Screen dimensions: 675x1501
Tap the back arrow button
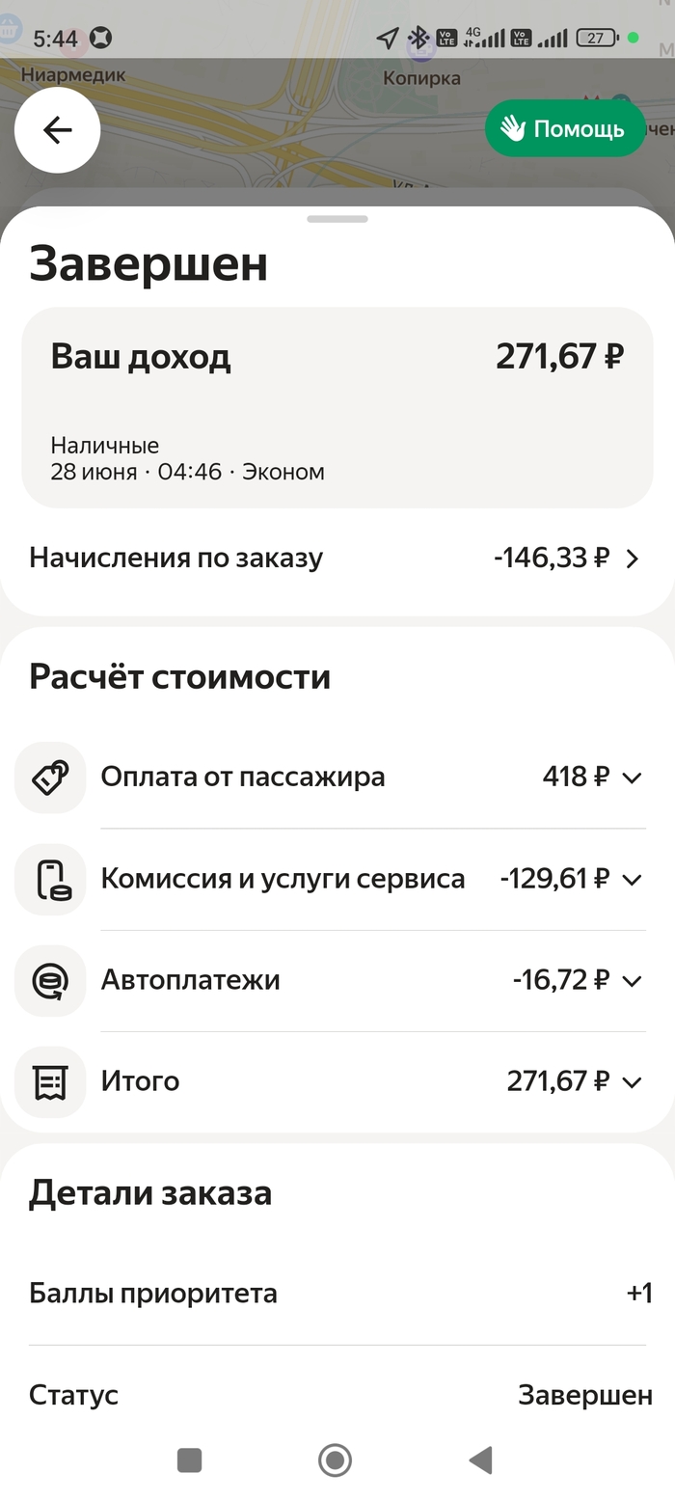(x=58, y=130)
